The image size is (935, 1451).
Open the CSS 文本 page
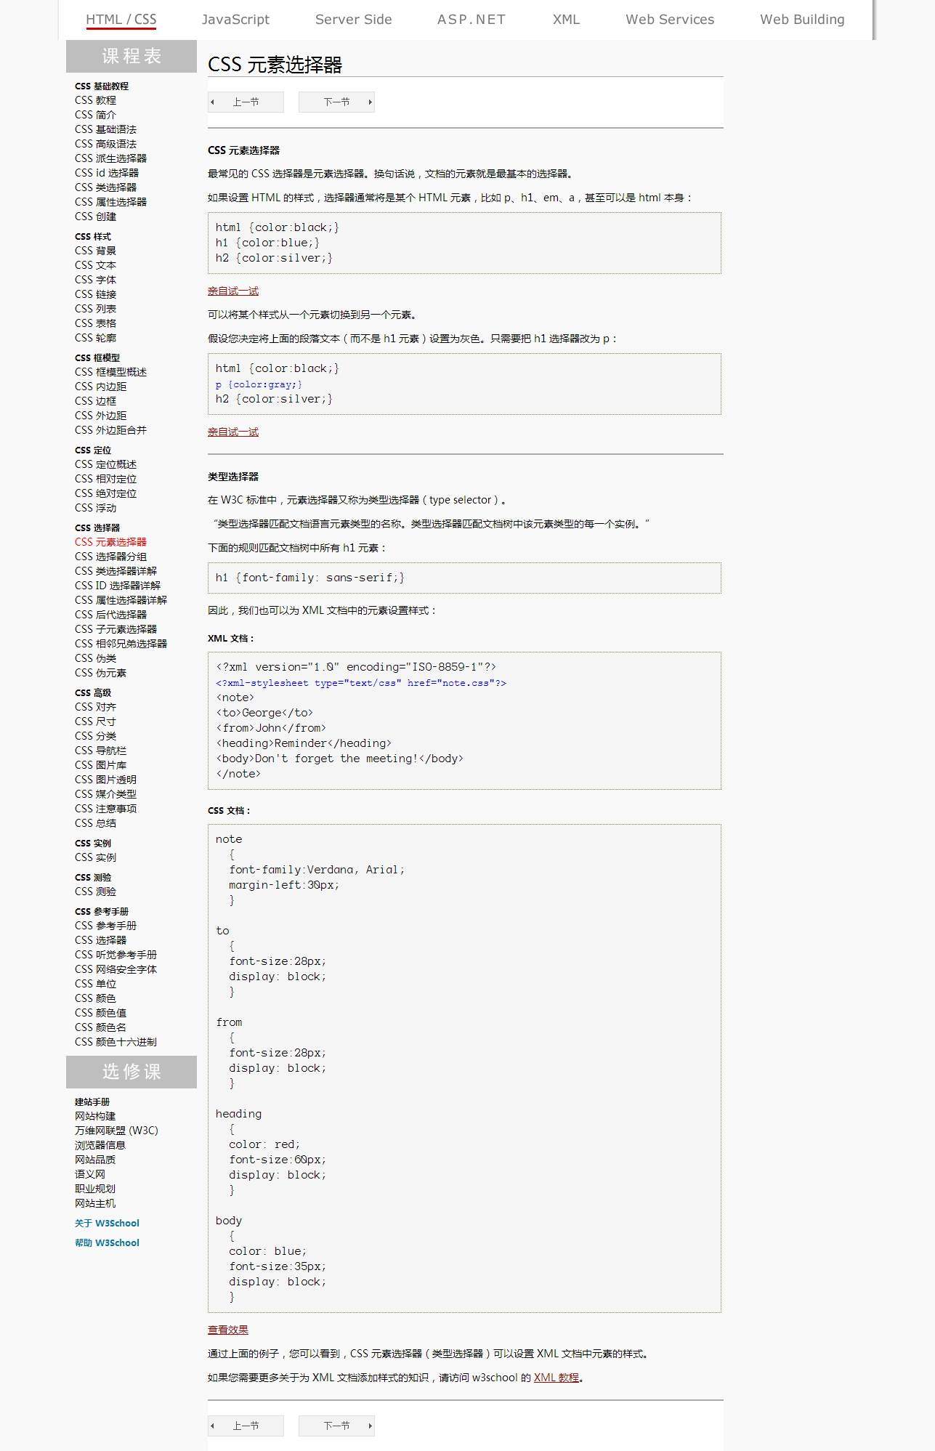[x=95, y=265]
